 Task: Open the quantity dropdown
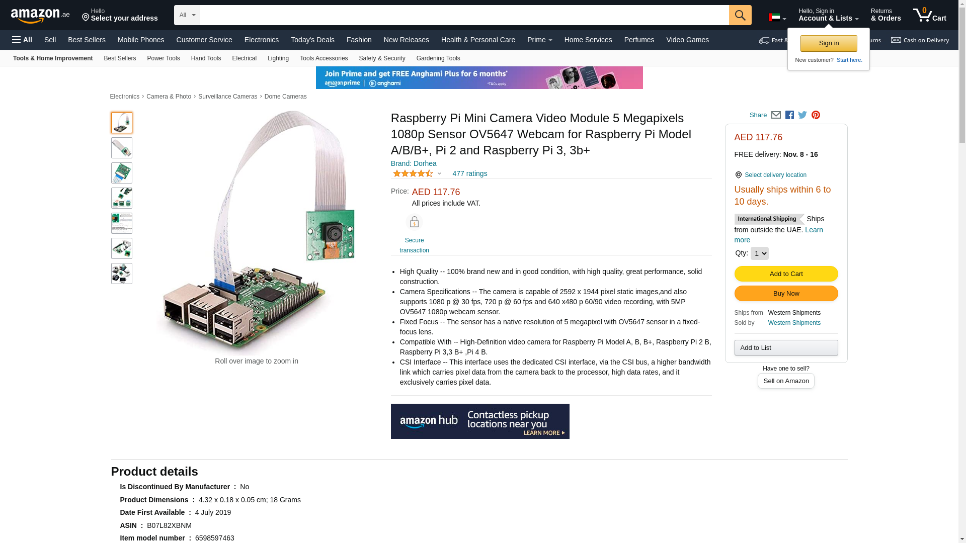759,253
